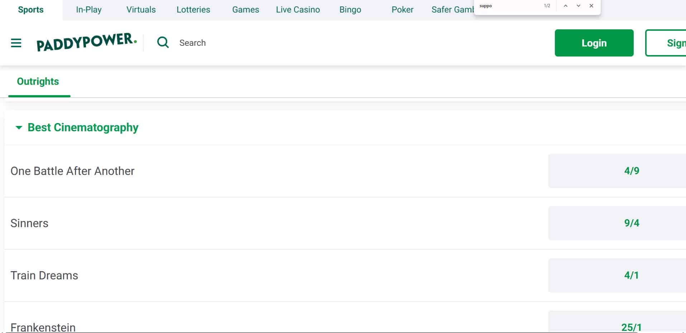Select 4/9 odds for One Battle After Another
This screenshot has height=333, width=686.
(631, 171)
